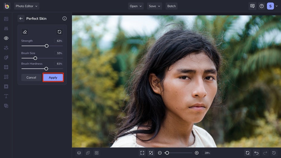Click the Perfect Skin info icon

[x=65, y=18]
